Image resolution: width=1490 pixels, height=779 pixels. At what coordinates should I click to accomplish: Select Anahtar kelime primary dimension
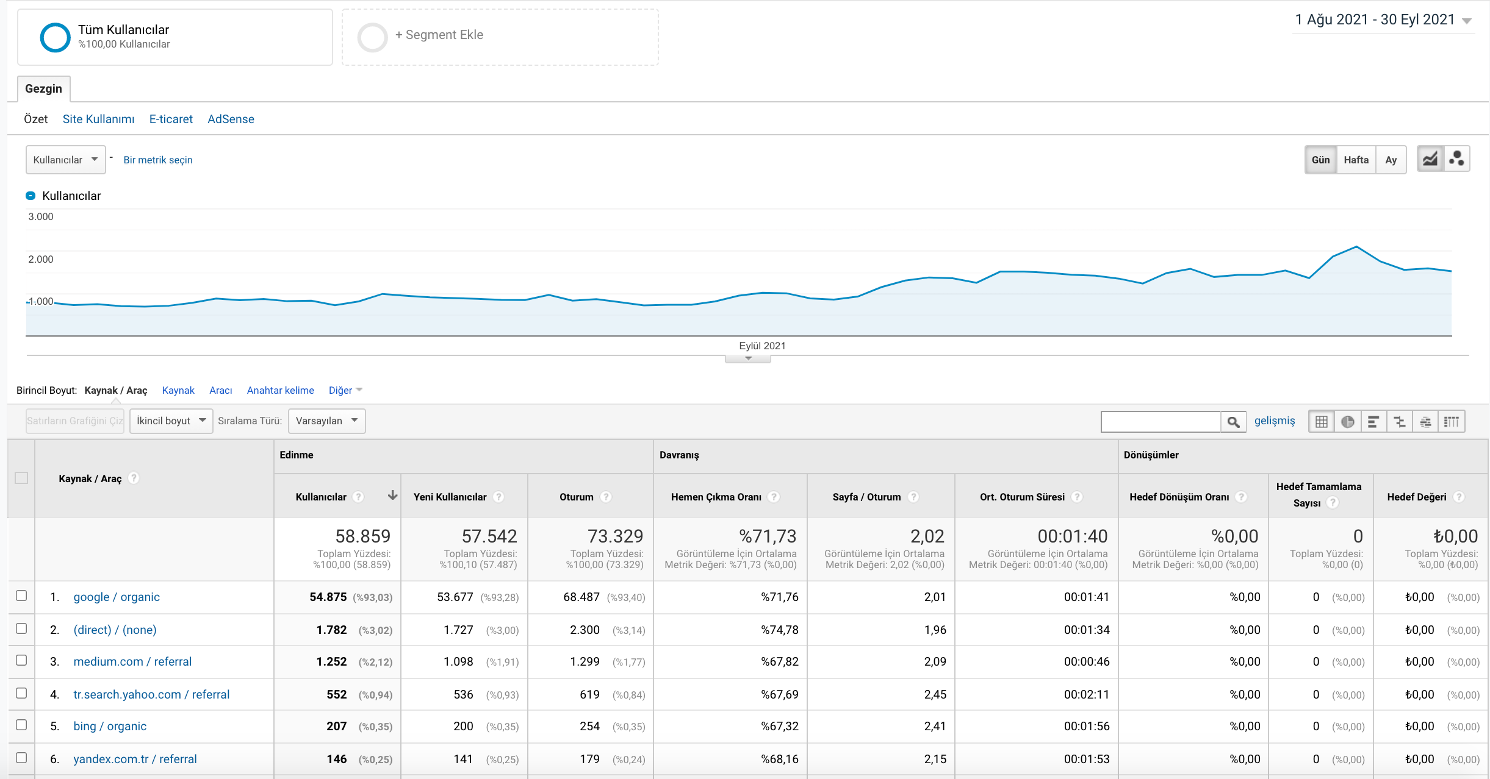(280, 391)
